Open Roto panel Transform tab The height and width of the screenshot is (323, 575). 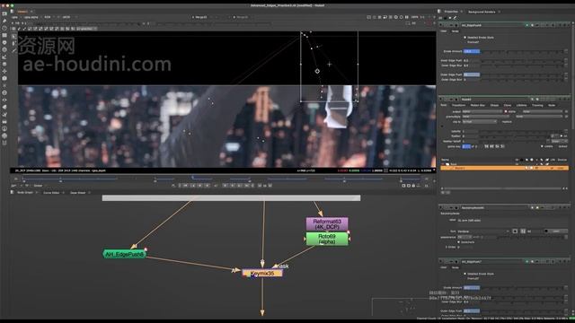[x=459, y=105]
